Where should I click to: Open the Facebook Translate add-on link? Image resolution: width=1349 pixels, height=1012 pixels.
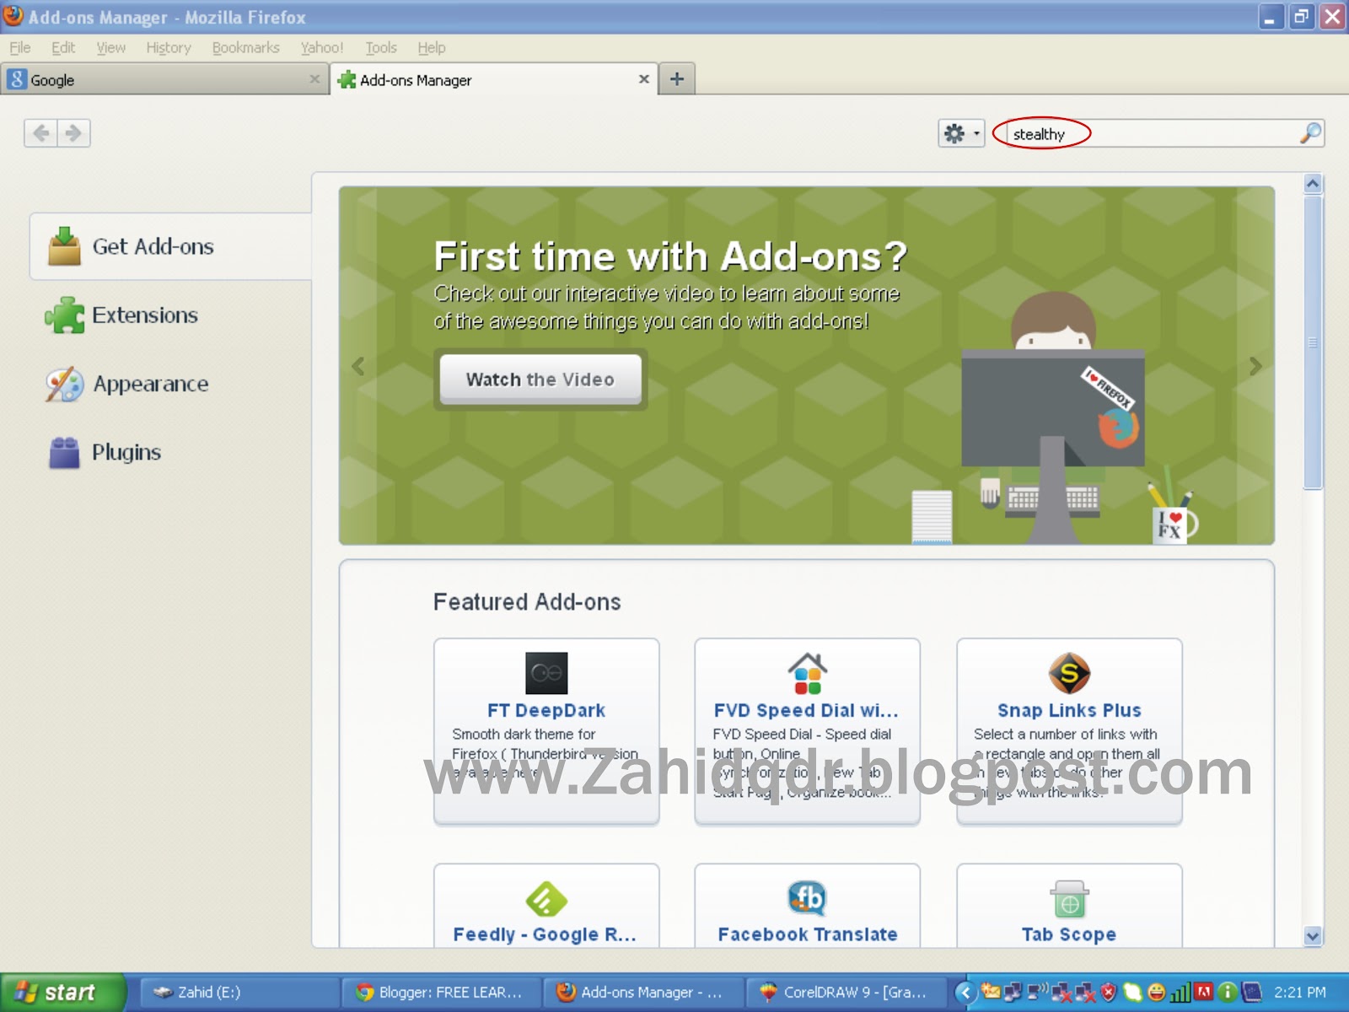808,934
